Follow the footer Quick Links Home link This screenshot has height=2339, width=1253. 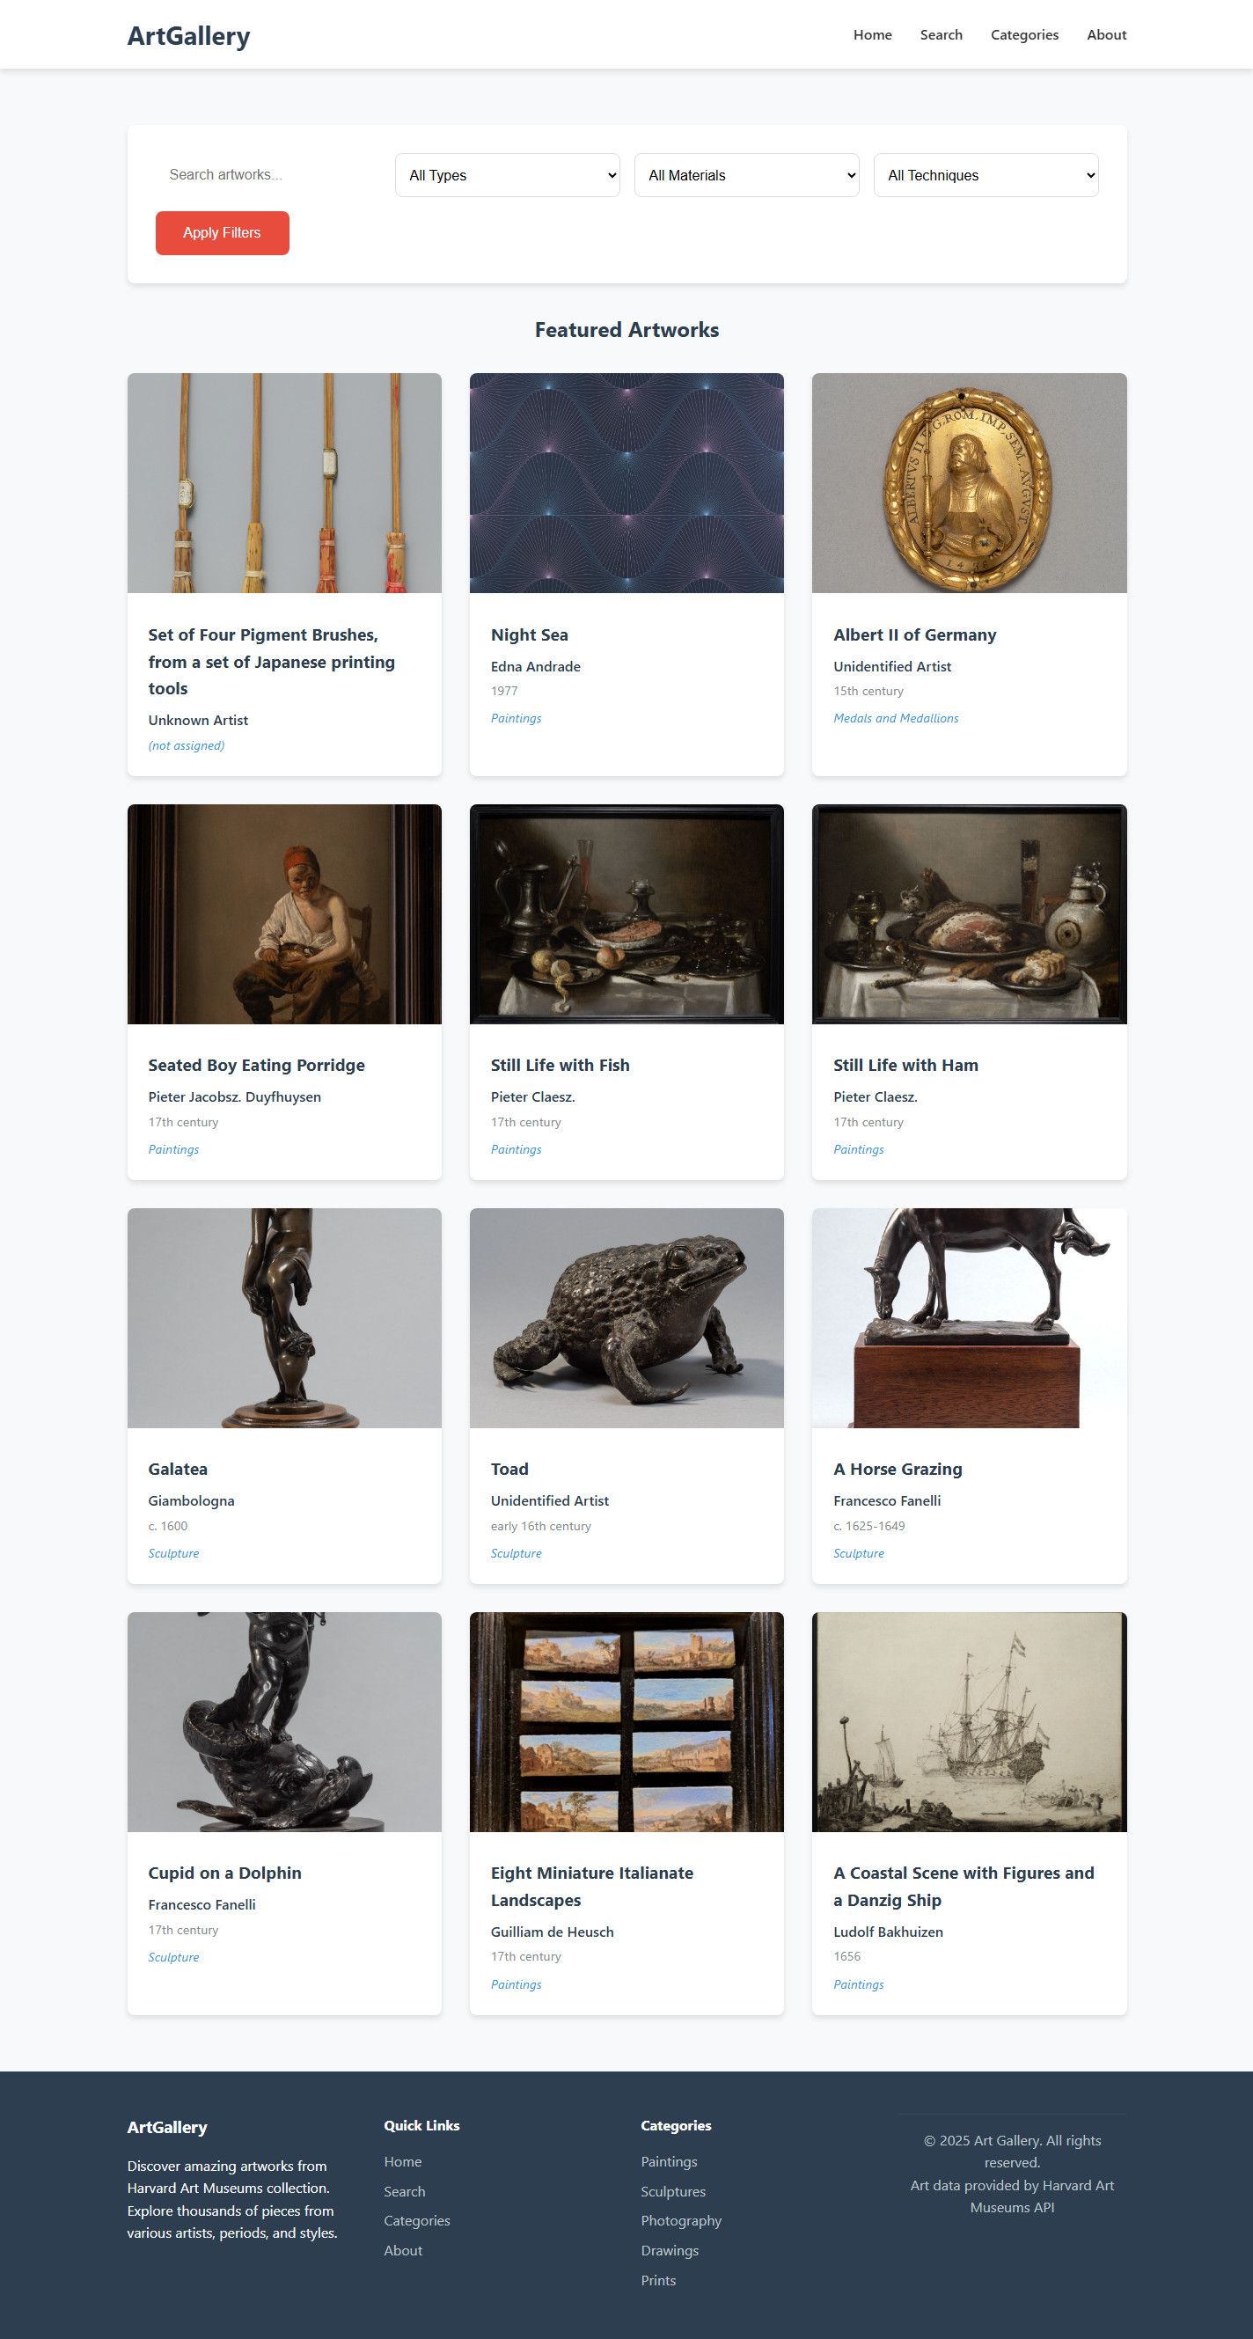click(402, 2161)
